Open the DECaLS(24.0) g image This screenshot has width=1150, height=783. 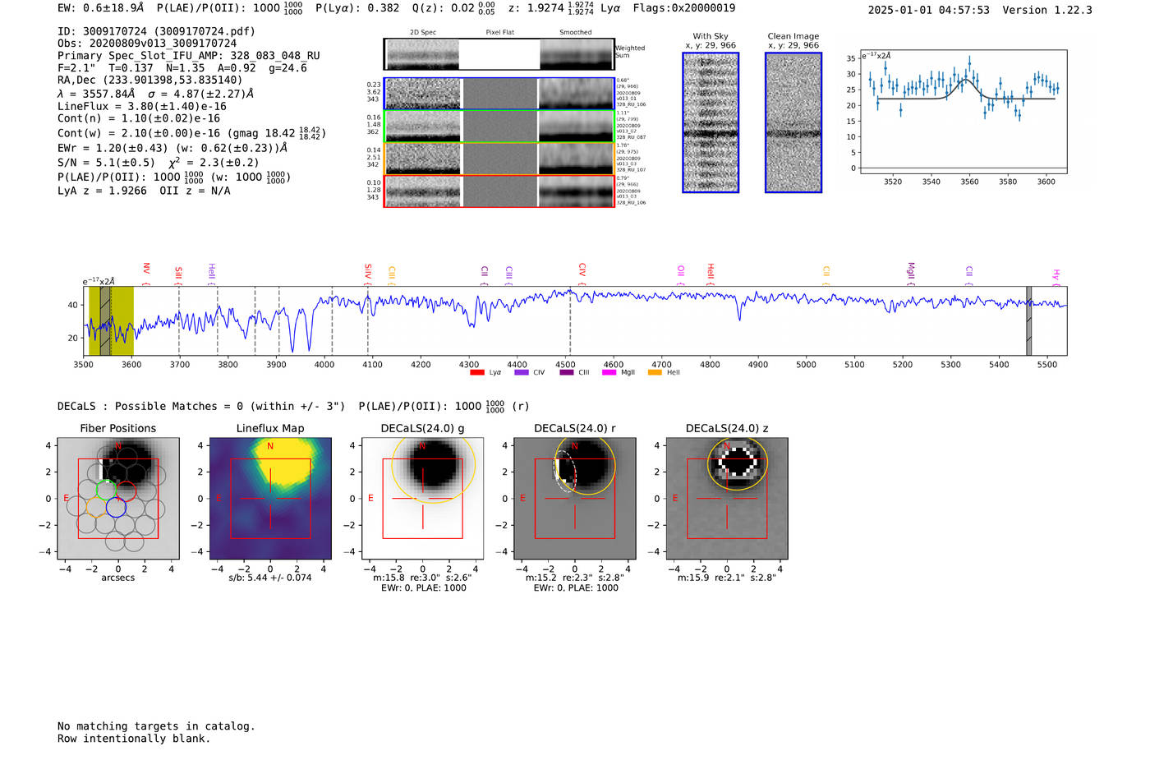click(x=423, y=499)
